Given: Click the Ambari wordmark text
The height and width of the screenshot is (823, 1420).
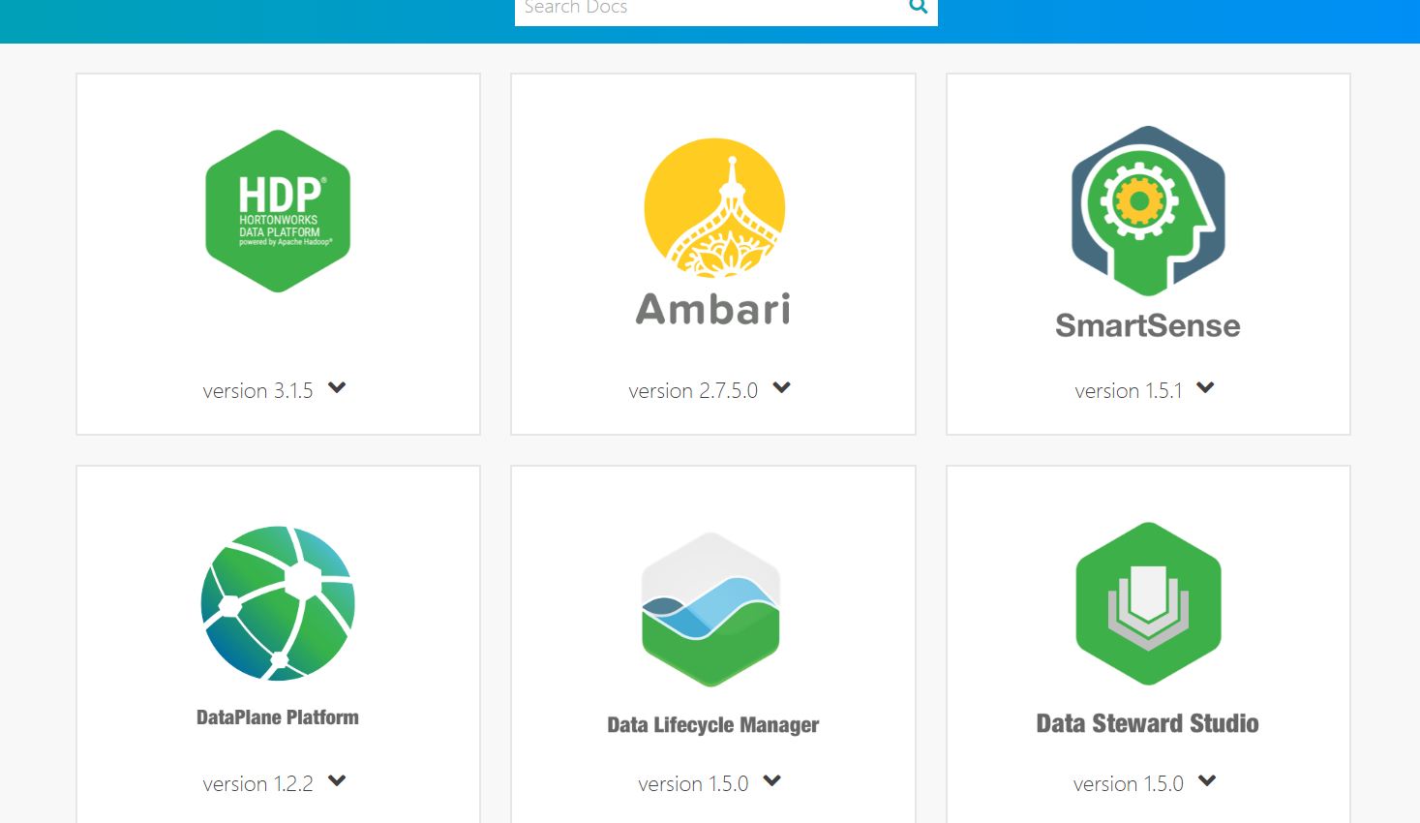Looking at the screenshot, I should click(x=713, y=309).
